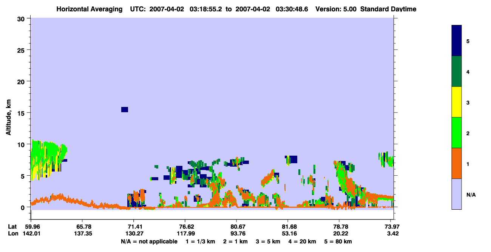This screenshot has width=491, height=252.
Task: Click 'Version: 5.00' in the title
Action: [x=335, y=9]
